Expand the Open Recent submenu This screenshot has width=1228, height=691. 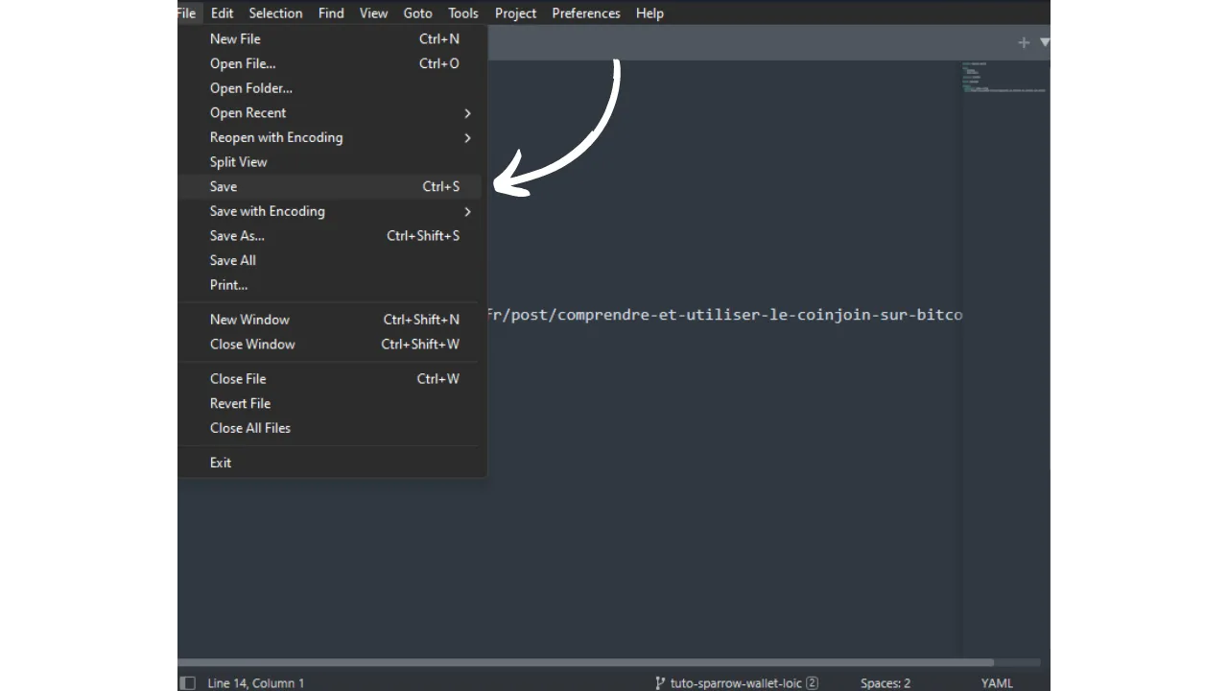click(467, 113)
